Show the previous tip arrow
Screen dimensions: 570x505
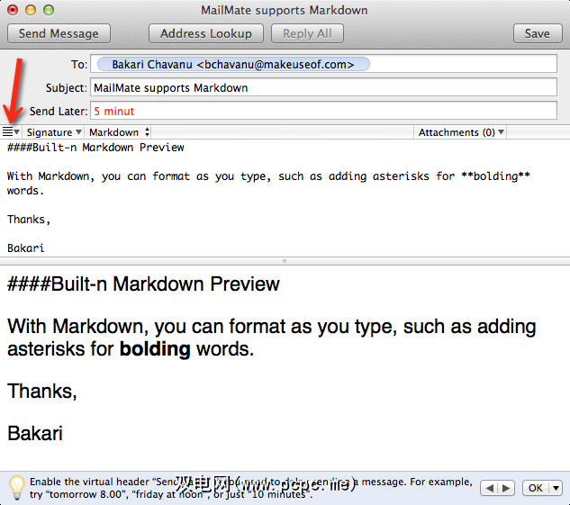[x=489, y=488]
